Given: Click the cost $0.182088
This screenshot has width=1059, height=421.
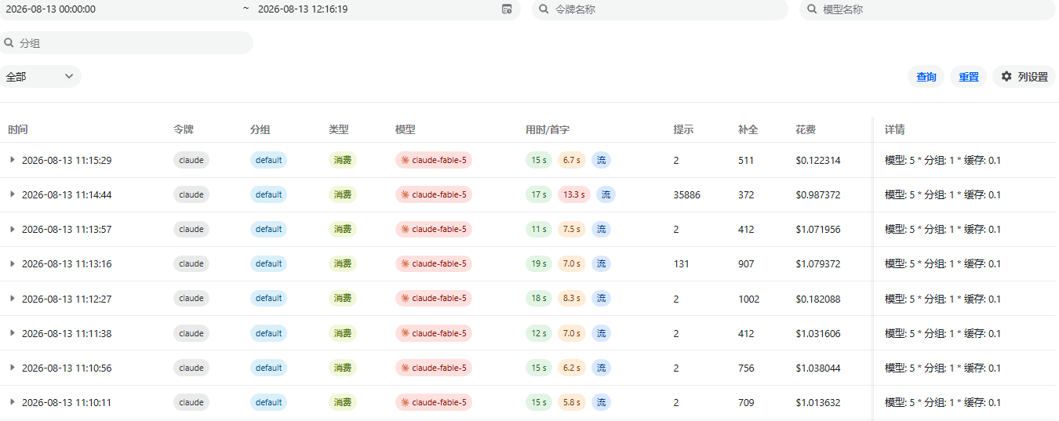Looking at the screenshot, I should coord(818,299).
